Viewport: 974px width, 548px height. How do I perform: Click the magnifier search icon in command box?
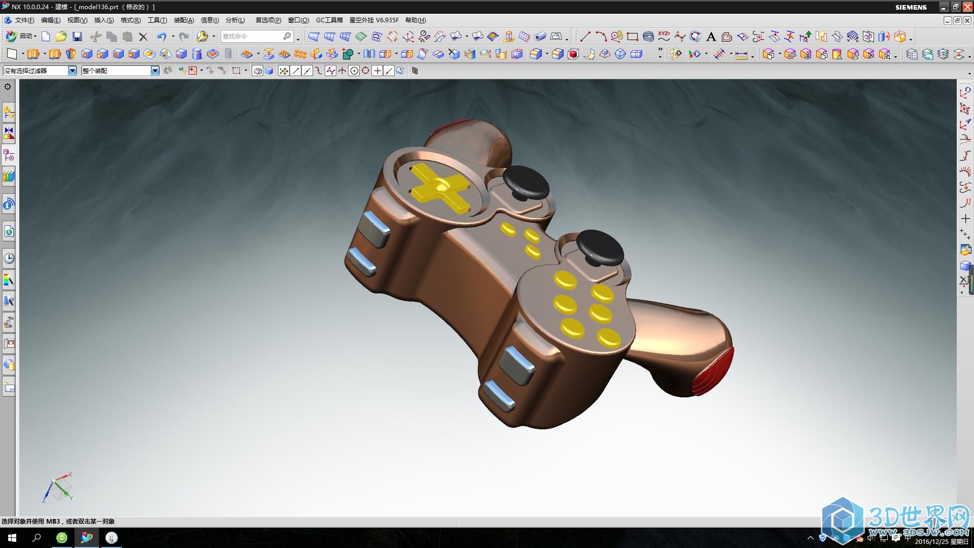[x=287, y=36]
